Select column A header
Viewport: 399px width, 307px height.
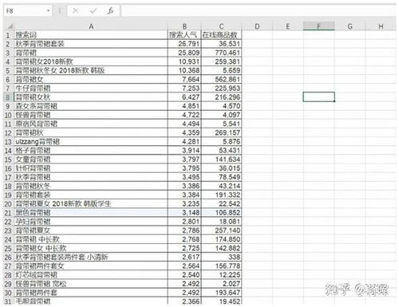91,26
